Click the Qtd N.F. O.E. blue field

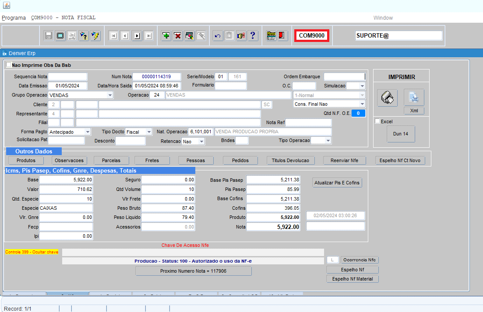point(358,114)
